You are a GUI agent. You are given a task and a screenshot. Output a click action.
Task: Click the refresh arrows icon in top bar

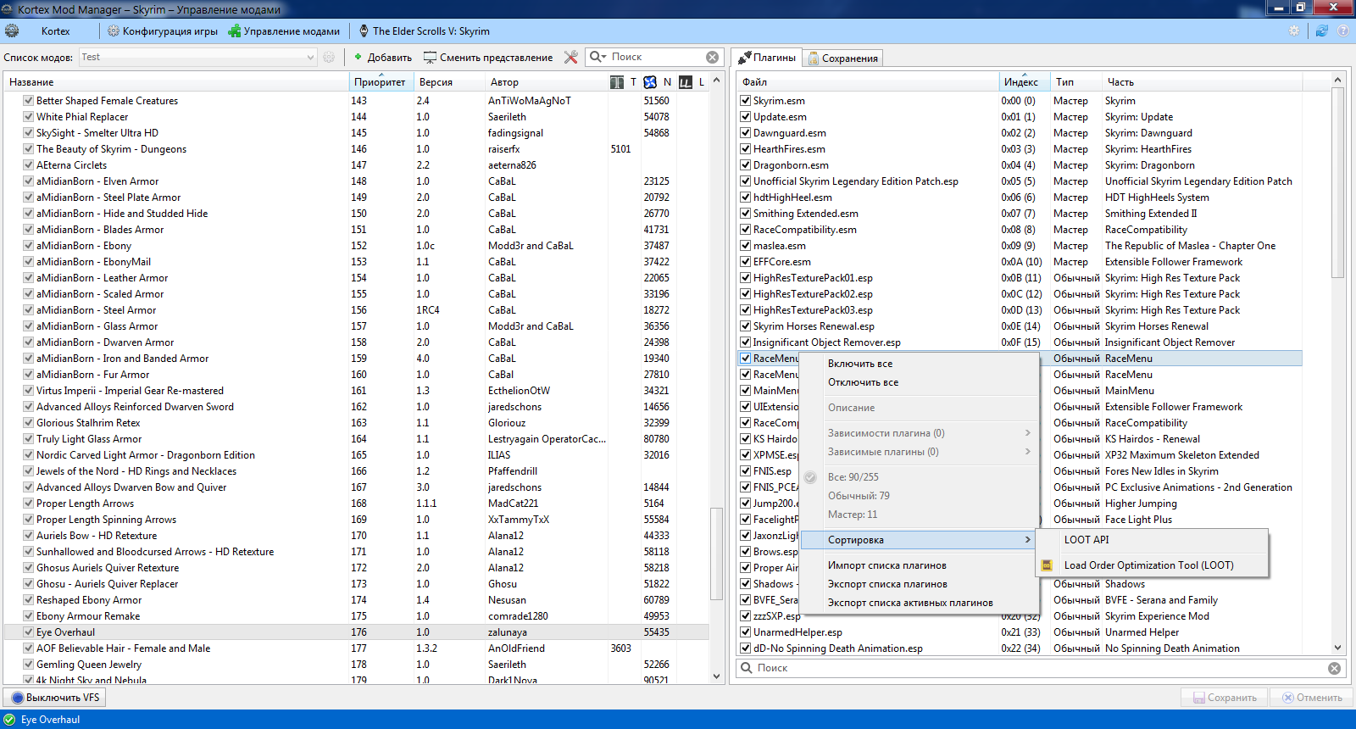click(x=1321, y=31)
